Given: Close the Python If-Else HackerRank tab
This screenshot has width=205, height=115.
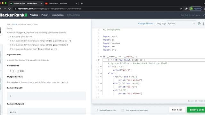Looking at the screenshot, I should (x=41, y=4).
